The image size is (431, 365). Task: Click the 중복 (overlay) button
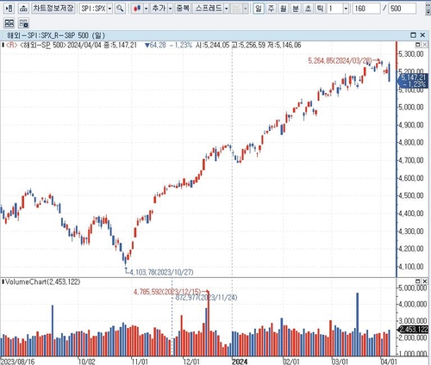pyautogui.click(x=183, y=9)
